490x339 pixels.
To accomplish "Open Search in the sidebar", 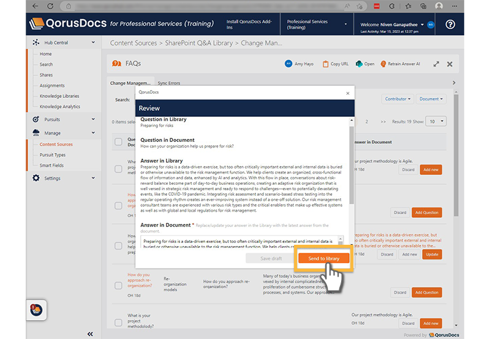I will coord(47,64).
